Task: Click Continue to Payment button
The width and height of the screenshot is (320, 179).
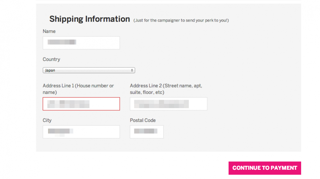Action: (x=265, y=168)
